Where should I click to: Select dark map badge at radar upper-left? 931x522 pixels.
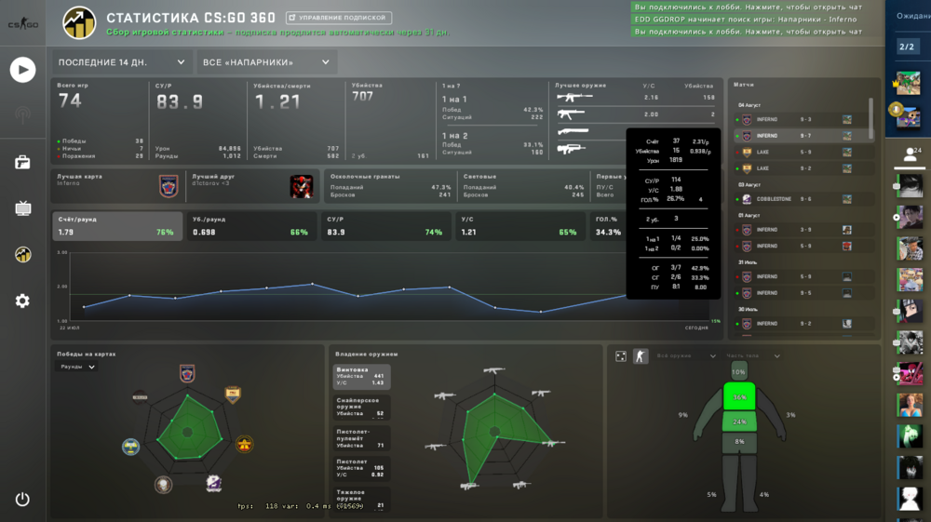(141, 396)
